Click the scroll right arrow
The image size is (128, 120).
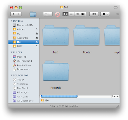118,96
